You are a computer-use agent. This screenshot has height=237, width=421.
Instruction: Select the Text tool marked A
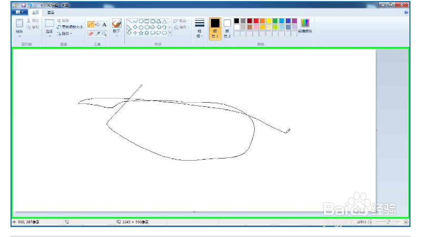coord(104,25)
